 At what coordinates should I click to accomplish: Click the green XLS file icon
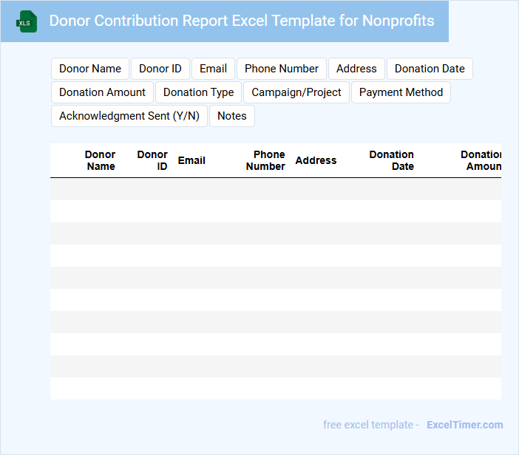(27, 21)
